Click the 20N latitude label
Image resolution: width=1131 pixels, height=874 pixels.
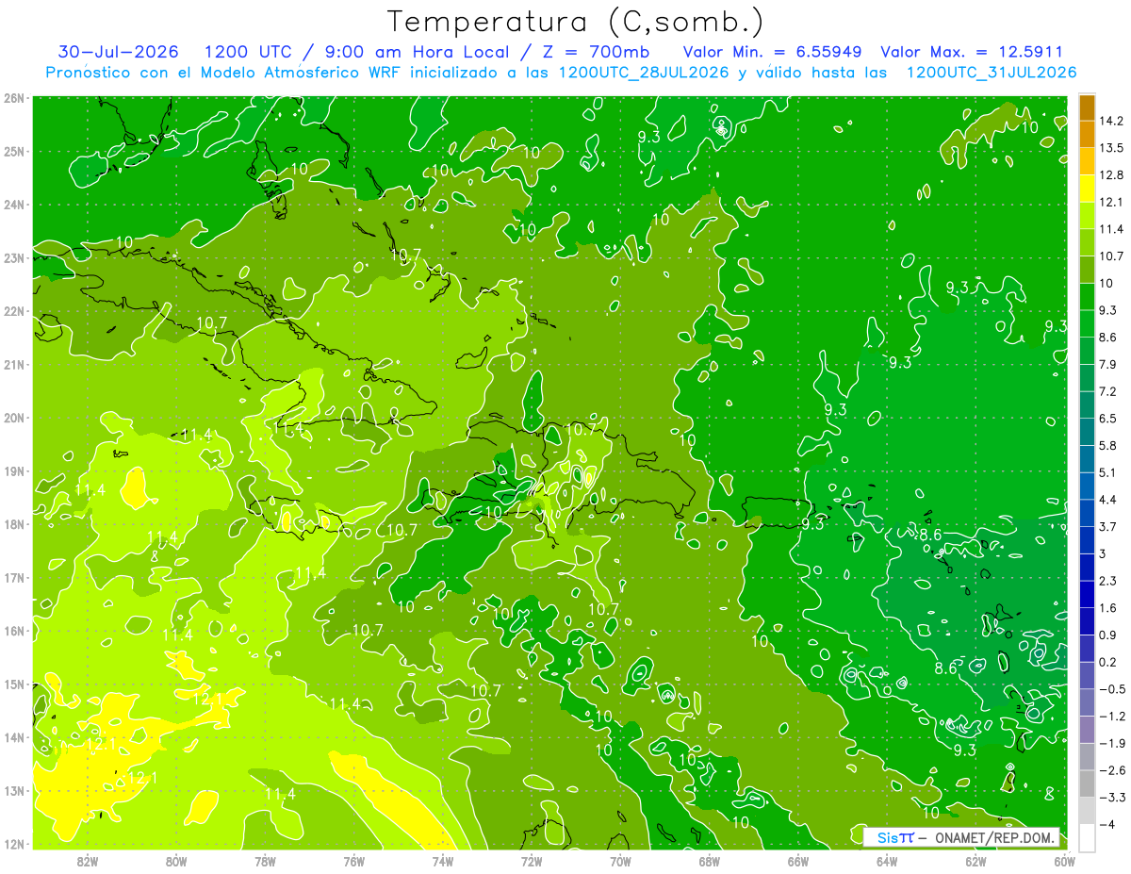(14, 418)
